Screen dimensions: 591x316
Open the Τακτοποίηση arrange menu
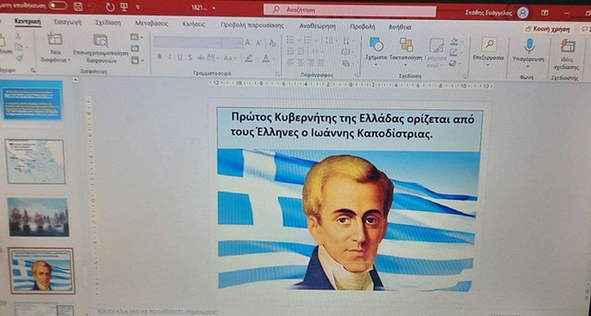pyautogui.click(x=406, y=51)
